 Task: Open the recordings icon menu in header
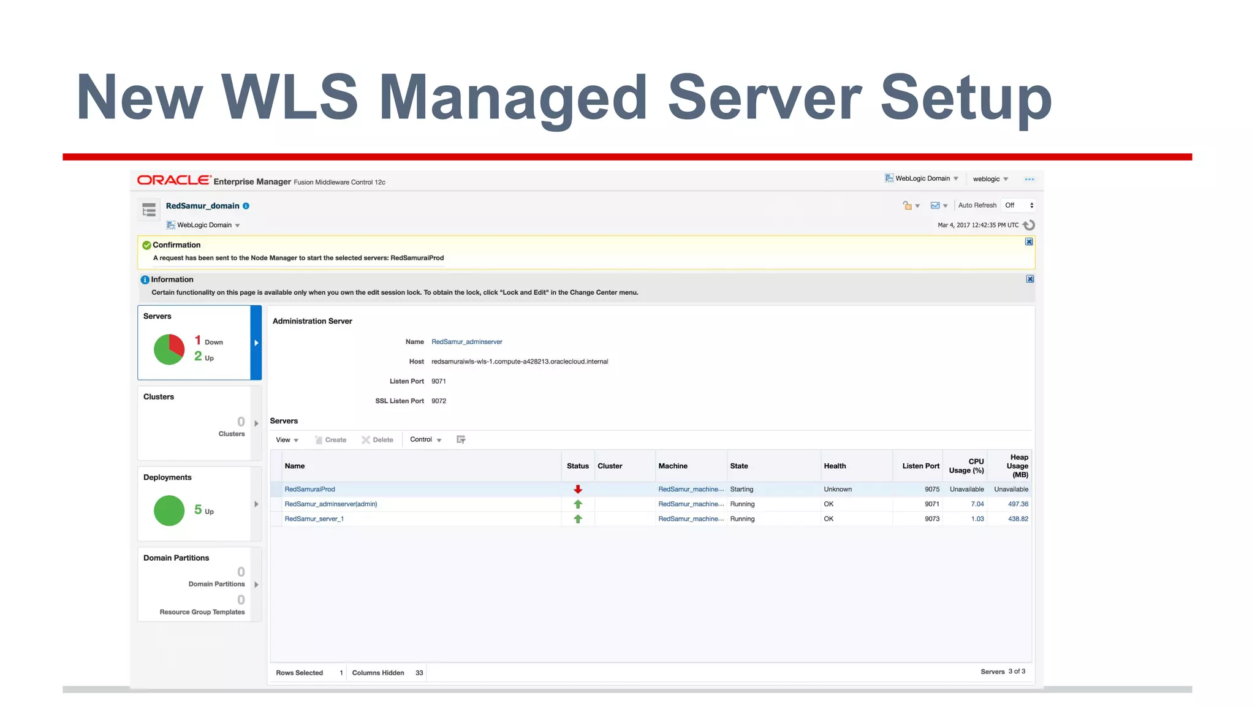(939, 205)
